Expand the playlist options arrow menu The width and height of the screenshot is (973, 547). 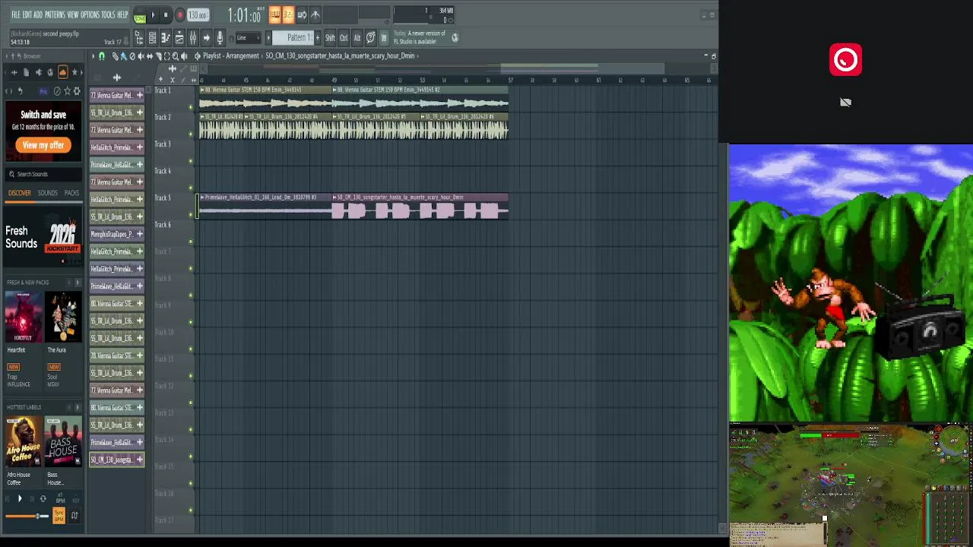[93, 56]
